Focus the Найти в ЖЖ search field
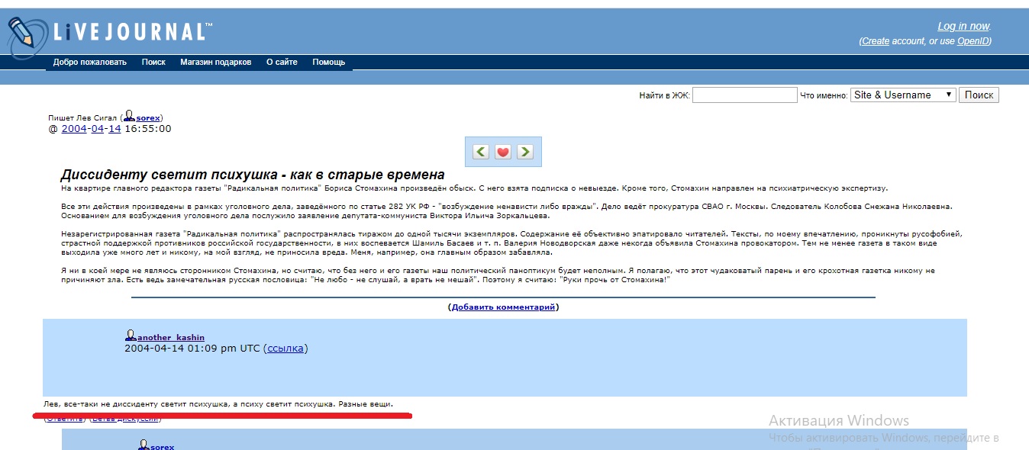The width and height of the screenshot is (1029, 450). tap(745, 95)
